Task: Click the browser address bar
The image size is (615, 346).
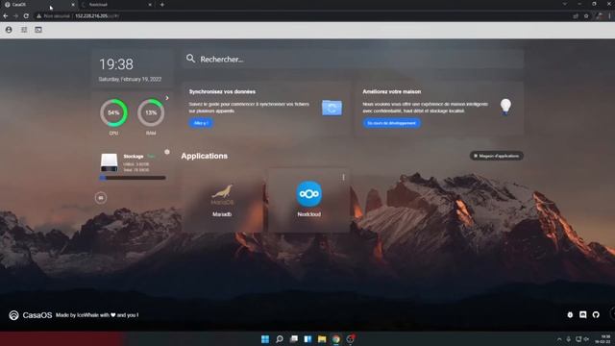Action: tap(306, 16)
